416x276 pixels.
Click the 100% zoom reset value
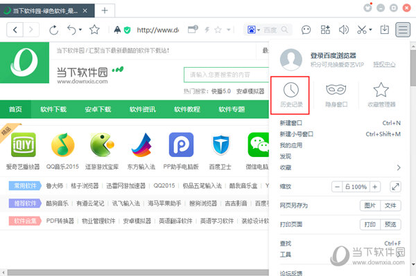click(x=356, y=187)
